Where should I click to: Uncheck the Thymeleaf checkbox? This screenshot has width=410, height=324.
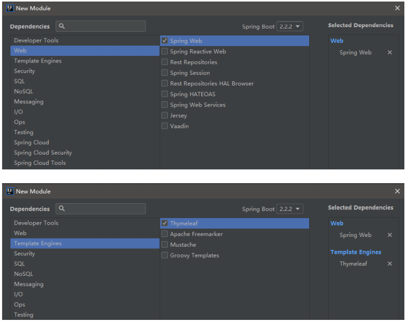coord(164,223)
